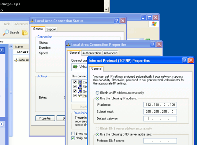This screenshot has width=197, height=145.
Task: Uncheck the QoS component checkbox
Action: pyautogui.click(x=75, y=91)
